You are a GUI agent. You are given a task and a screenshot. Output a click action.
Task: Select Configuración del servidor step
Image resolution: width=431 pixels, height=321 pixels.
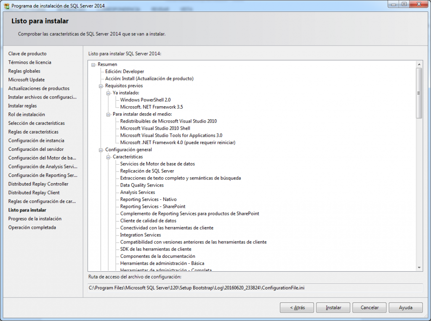pyautogui.click(x=36, y=150)
